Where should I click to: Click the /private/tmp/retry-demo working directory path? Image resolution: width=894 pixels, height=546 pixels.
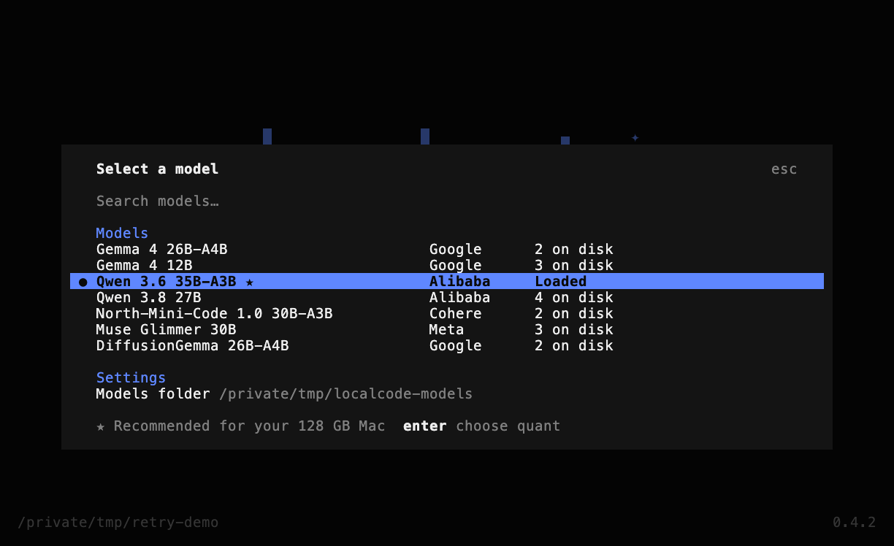coord(118,523)
